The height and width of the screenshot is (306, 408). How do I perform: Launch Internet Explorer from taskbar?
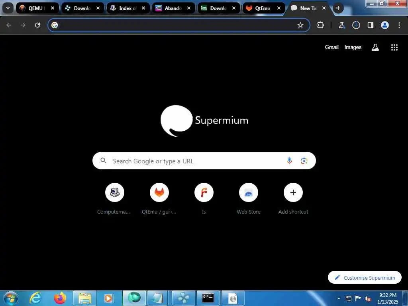(x=35, y=298)
